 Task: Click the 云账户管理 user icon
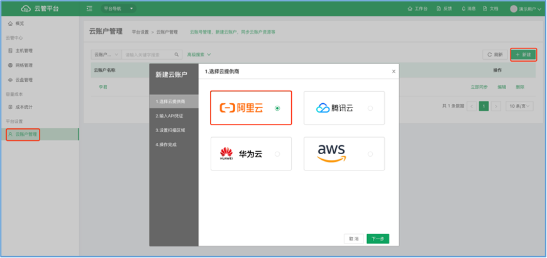[10, 134]
